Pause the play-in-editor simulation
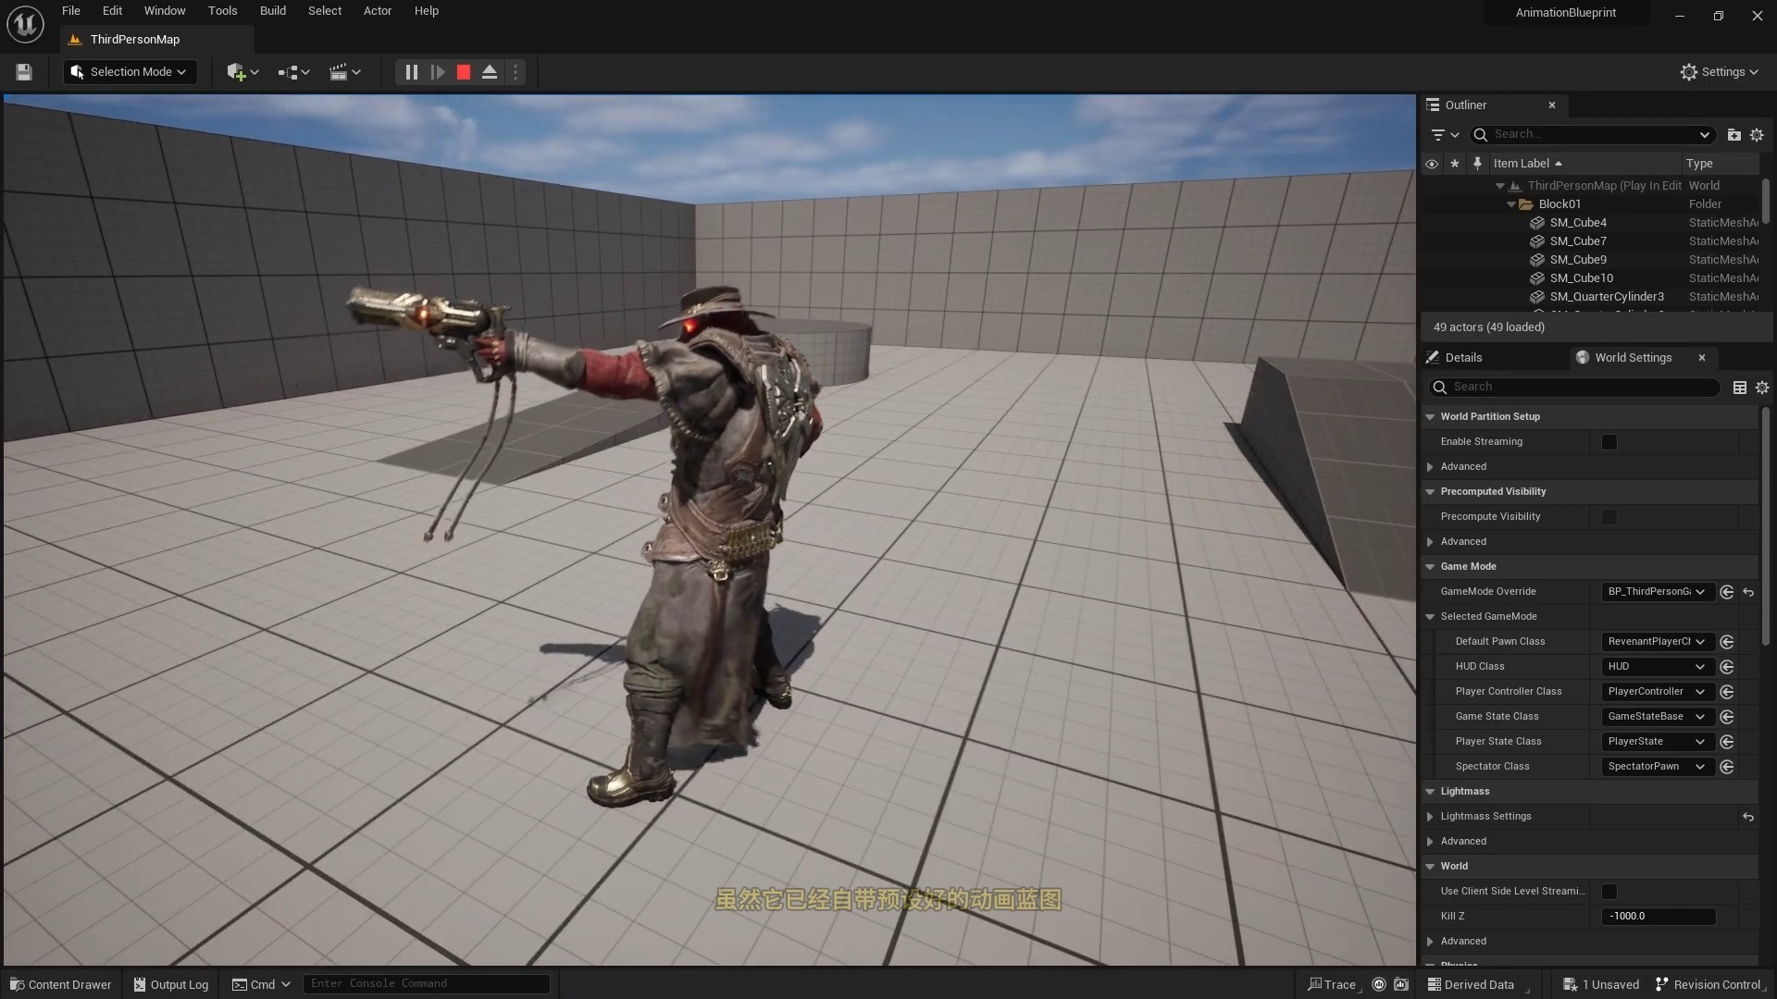 tap(411, 72)
